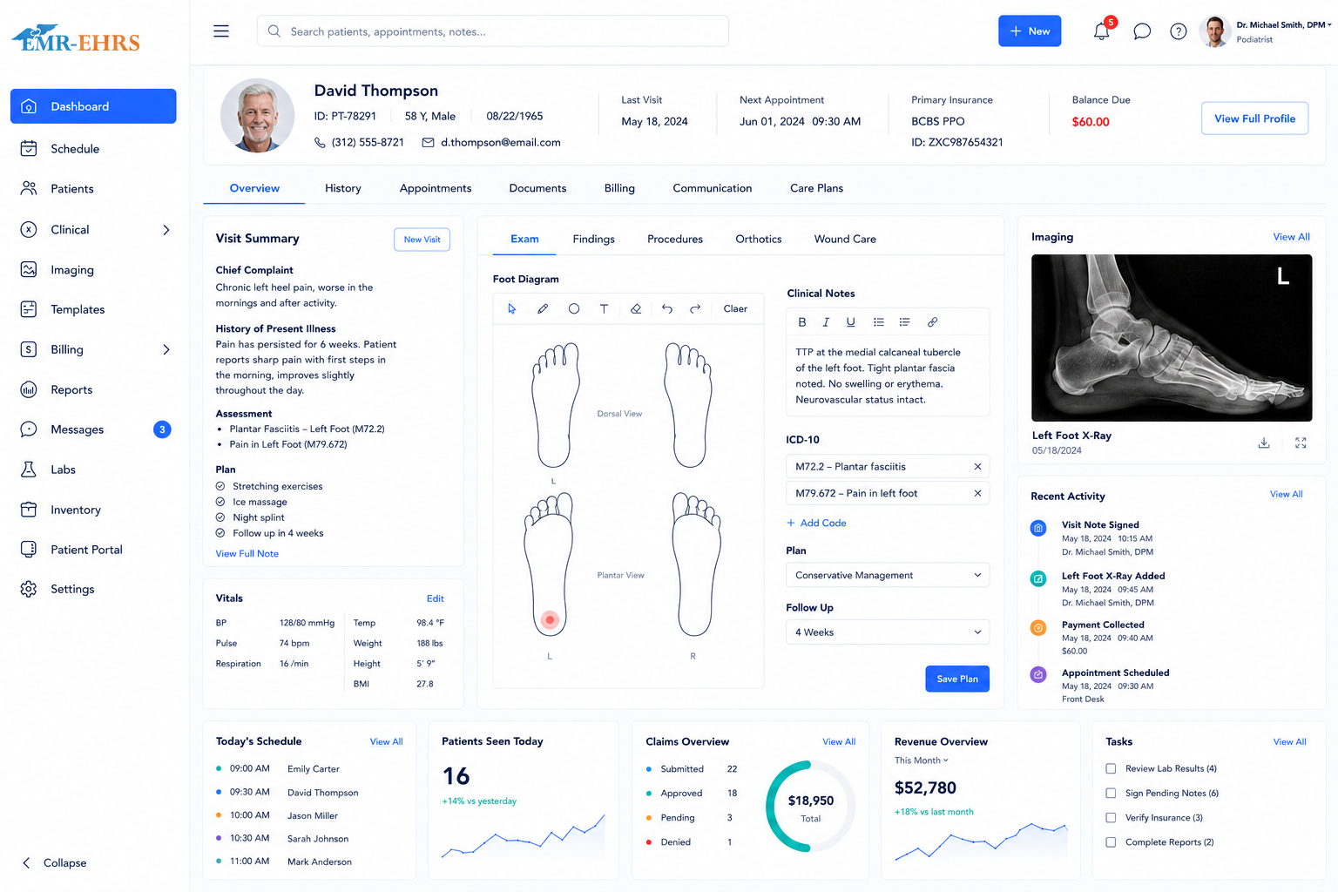1338x892 pixels.
Task: Click the New Visit button
Action: click(x=422, y=240)
